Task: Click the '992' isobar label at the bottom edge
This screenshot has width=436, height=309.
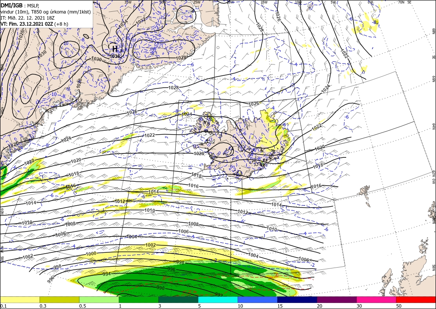Action: (x=219, y=294)
